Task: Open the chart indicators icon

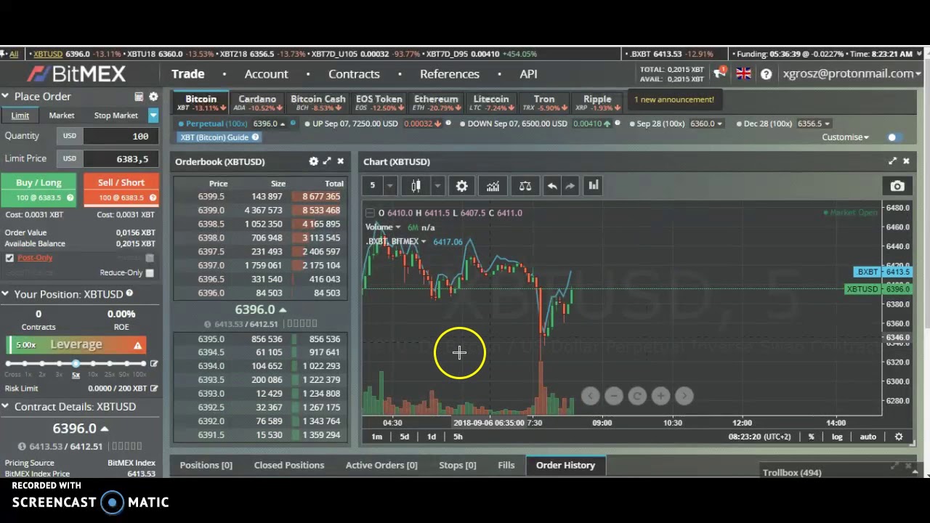Action: point(493,186)
